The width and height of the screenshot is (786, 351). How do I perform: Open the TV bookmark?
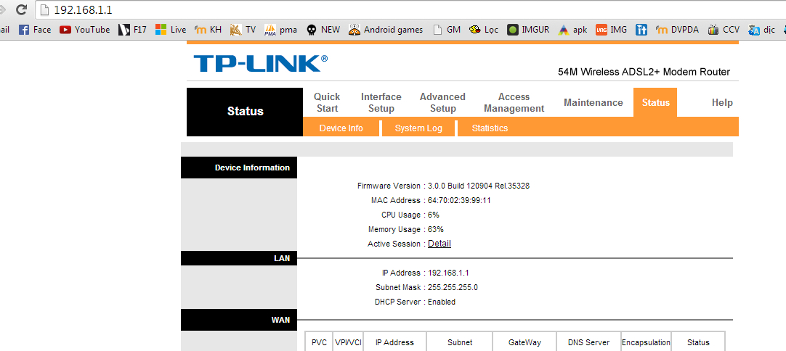click(x=243, y=30)
